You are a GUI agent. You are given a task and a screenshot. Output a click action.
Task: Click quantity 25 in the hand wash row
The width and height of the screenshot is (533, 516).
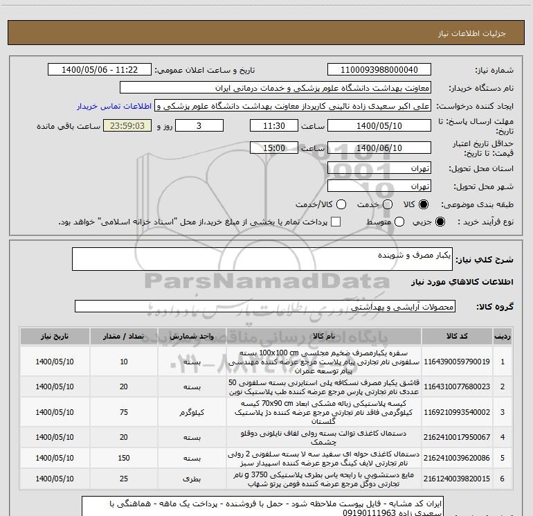(x=123, y=479)
